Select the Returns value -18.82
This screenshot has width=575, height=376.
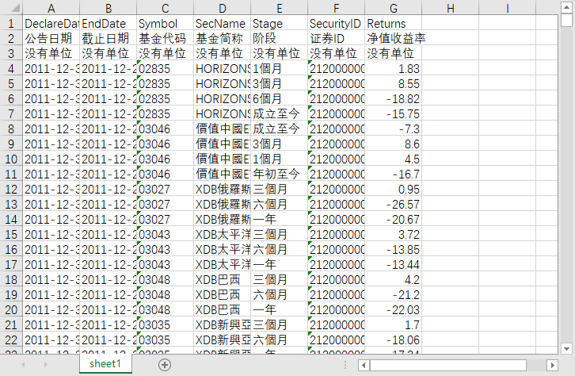393,99
